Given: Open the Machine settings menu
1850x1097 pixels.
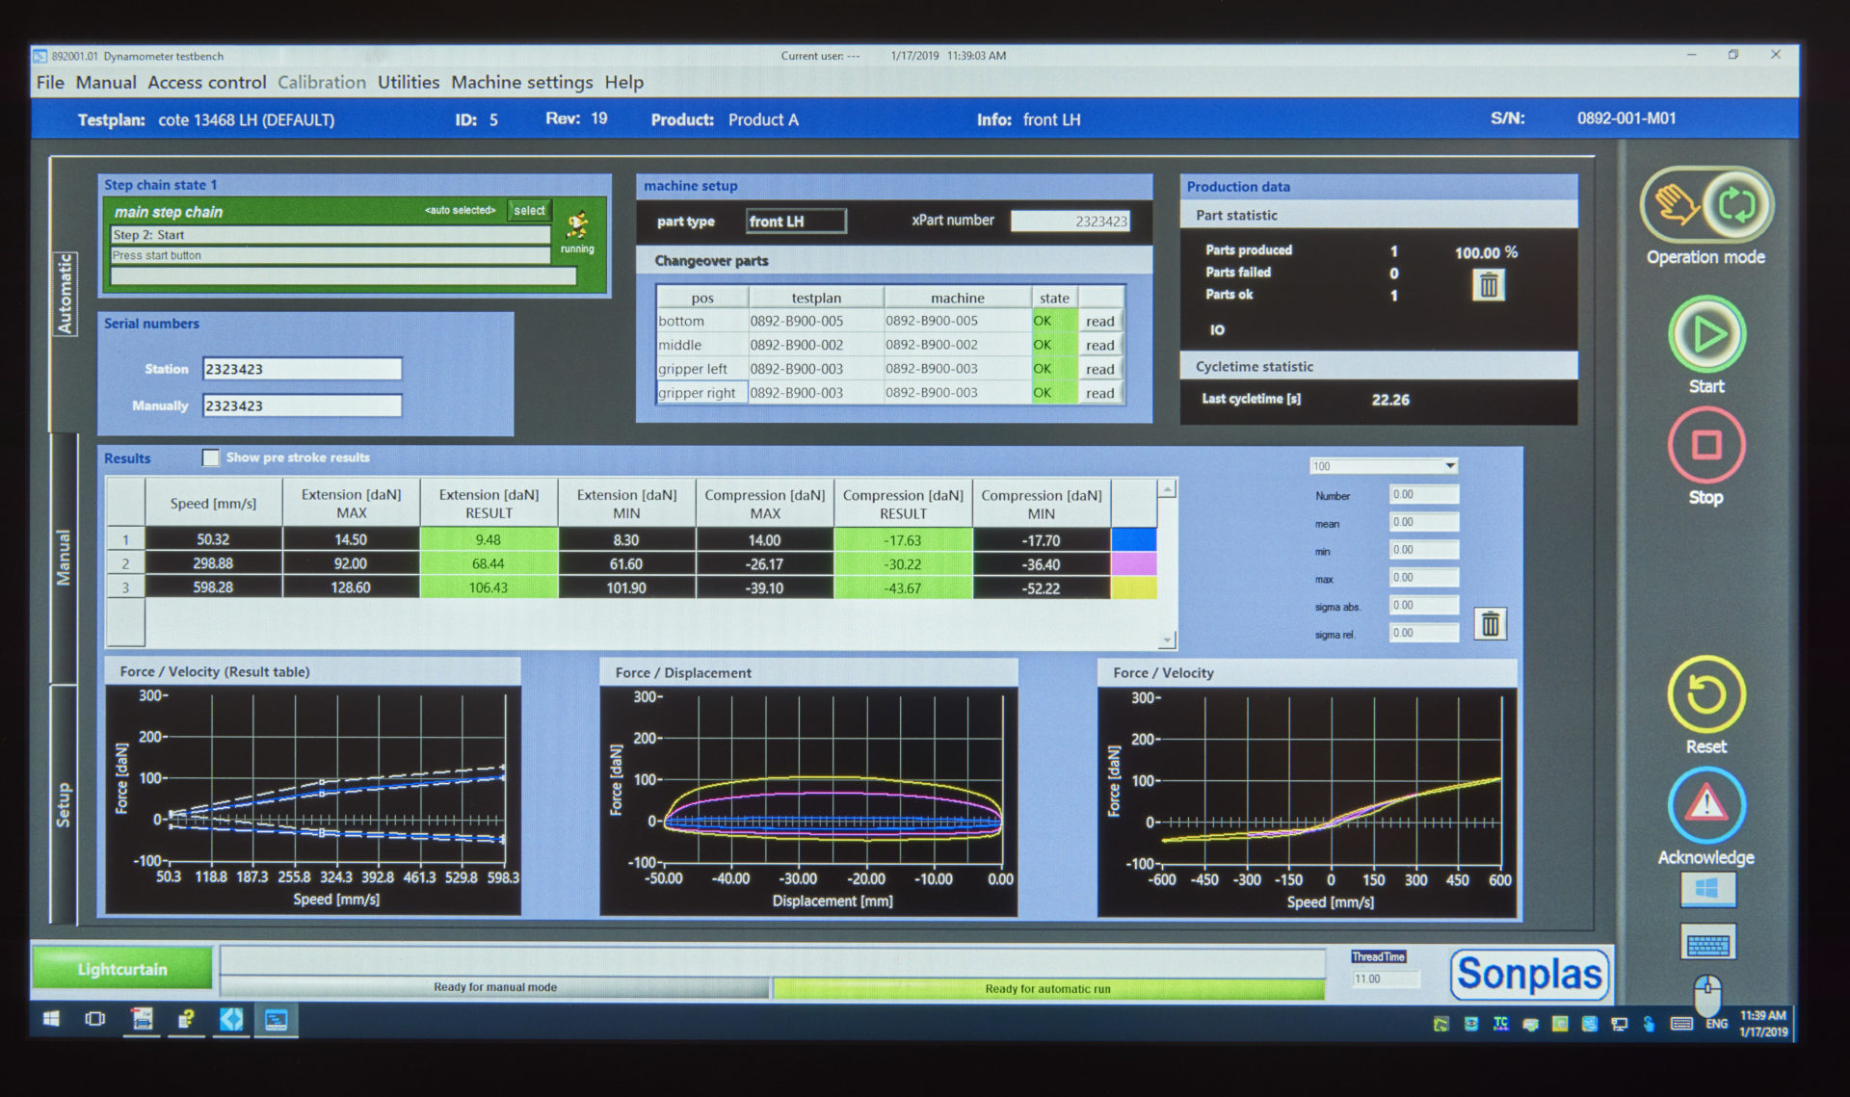Looking at the screenshot, I should pyautogui.click(x=521, y=82).
